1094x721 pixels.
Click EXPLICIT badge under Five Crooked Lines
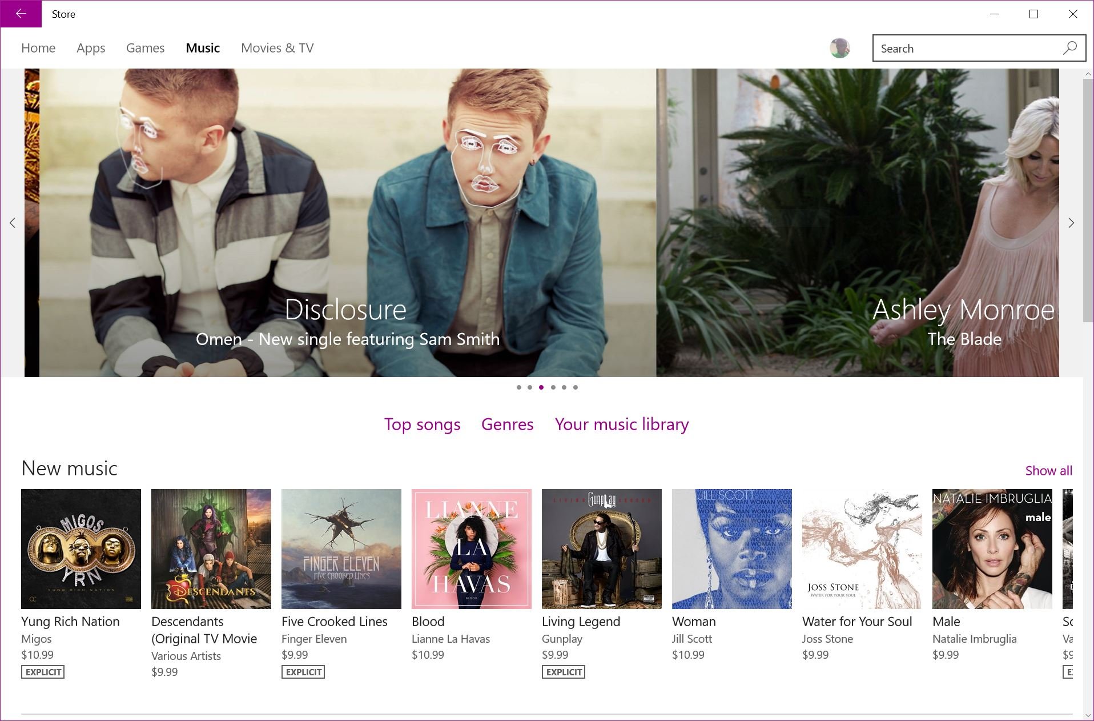pyautogui.click(x=303, y=672)
